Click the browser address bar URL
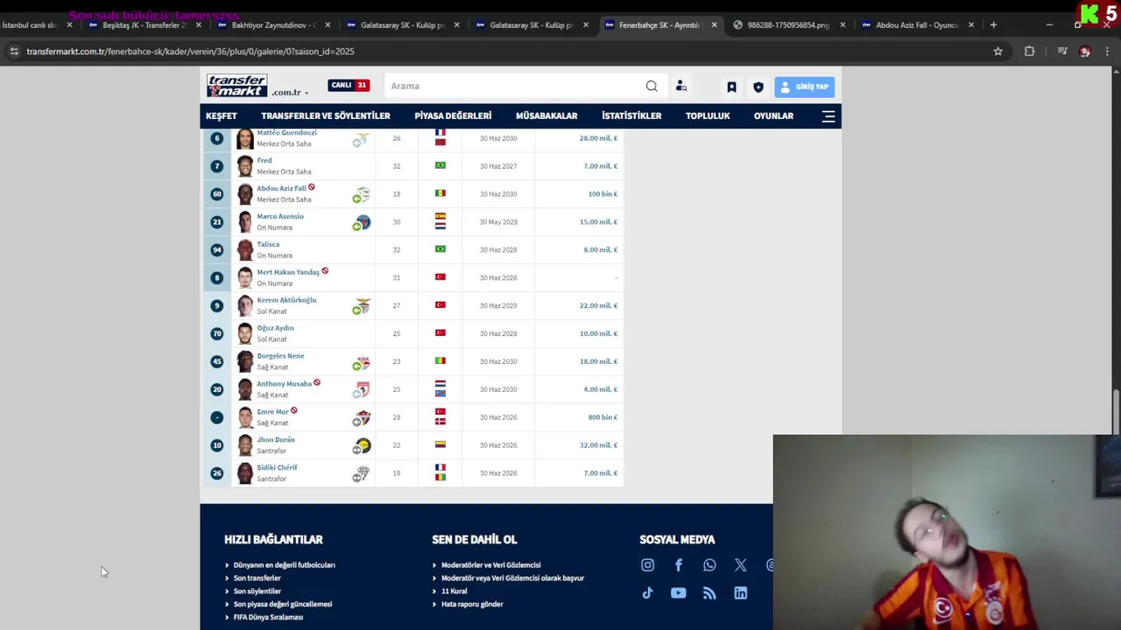Viewport: 1121px width, 630px height. pos(190,52)
